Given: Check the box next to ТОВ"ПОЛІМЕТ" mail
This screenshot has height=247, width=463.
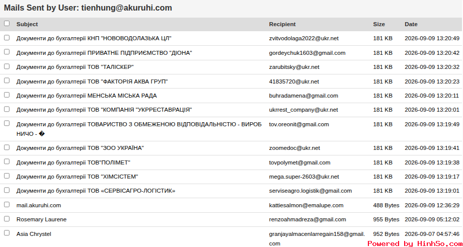Looking at the screenshot, I should [7, 161].
